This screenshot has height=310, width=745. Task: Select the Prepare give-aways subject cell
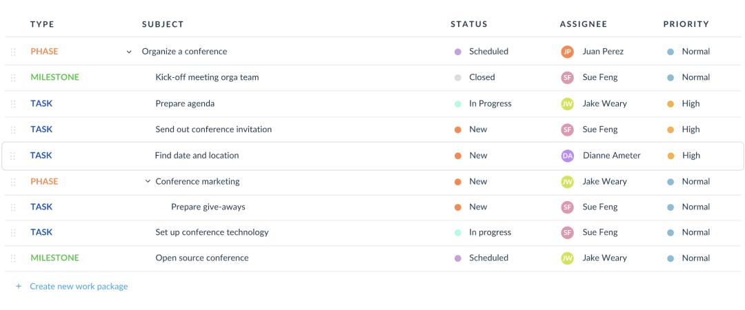tap(208, 207)
